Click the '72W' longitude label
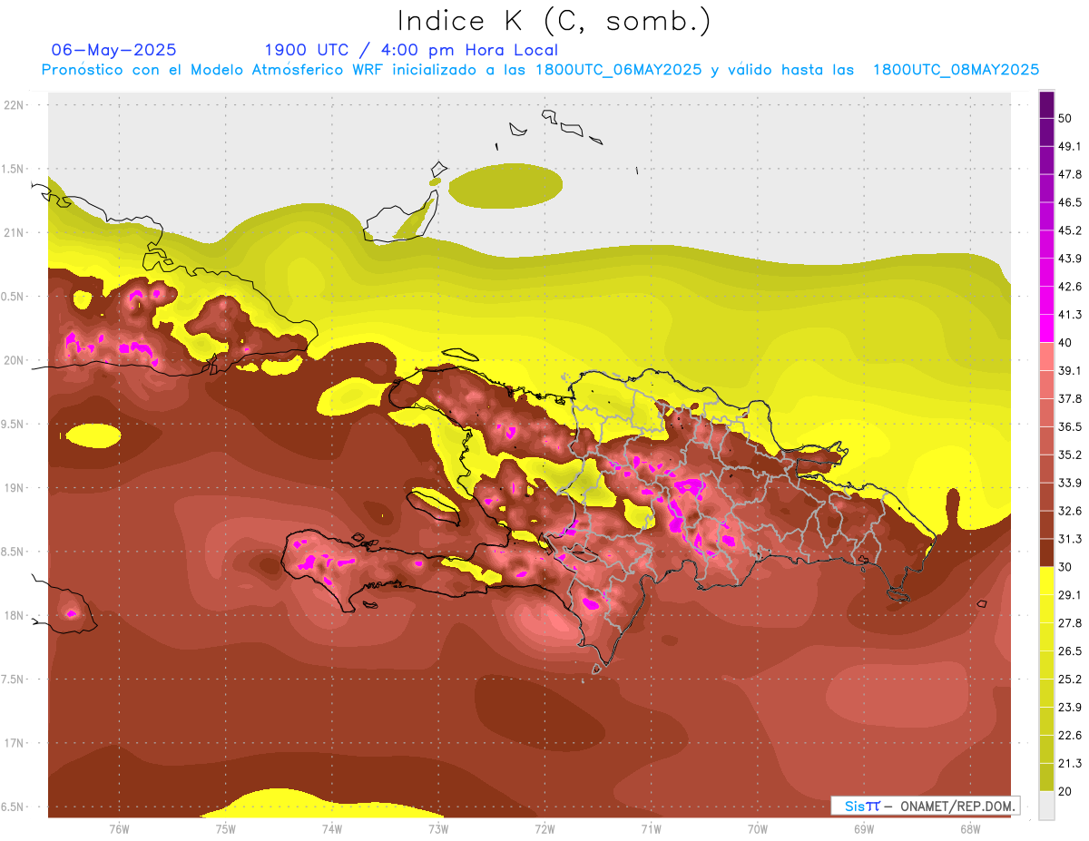This screenshot has height=841, width=1089. [x=544, y=828]
